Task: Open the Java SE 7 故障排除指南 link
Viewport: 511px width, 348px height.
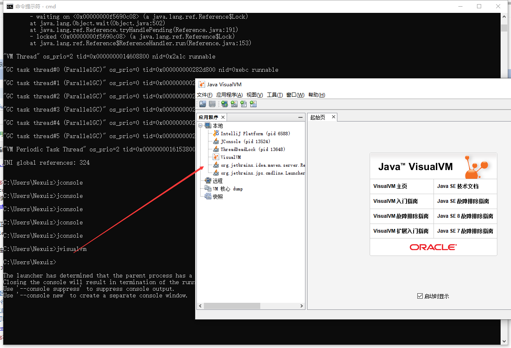Action: (x=465, y=231)
